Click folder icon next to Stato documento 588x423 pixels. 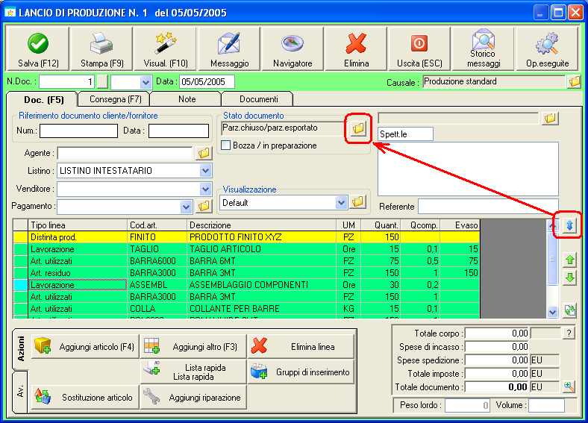pyautogui.click(x=358, y=129)
